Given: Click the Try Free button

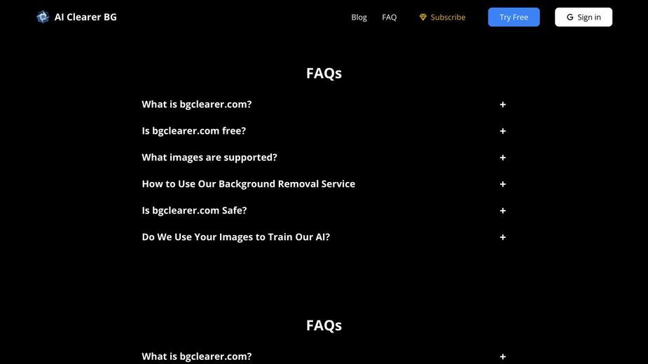Looking at the screenshot, I should click(x=513, y=17).
